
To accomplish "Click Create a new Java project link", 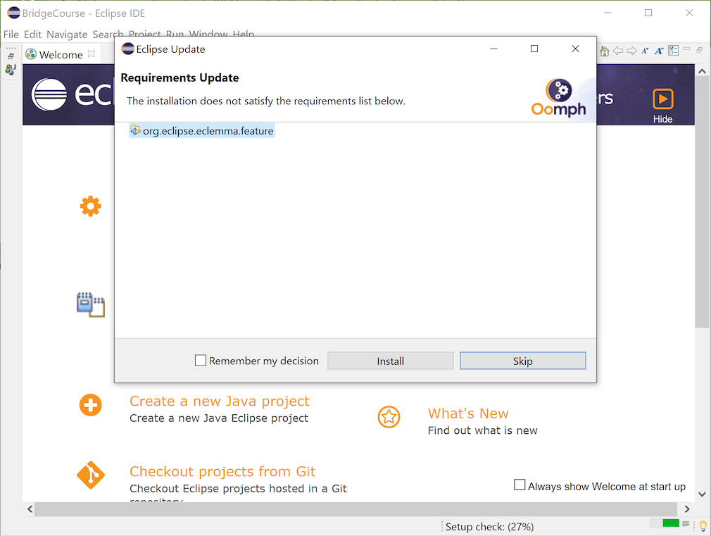I will tap(219, 401).
